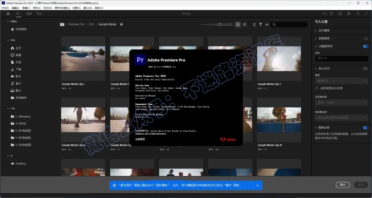The image size is (372, 198).
Task: Open the 文档 documents location
Action: click(15, 62)
